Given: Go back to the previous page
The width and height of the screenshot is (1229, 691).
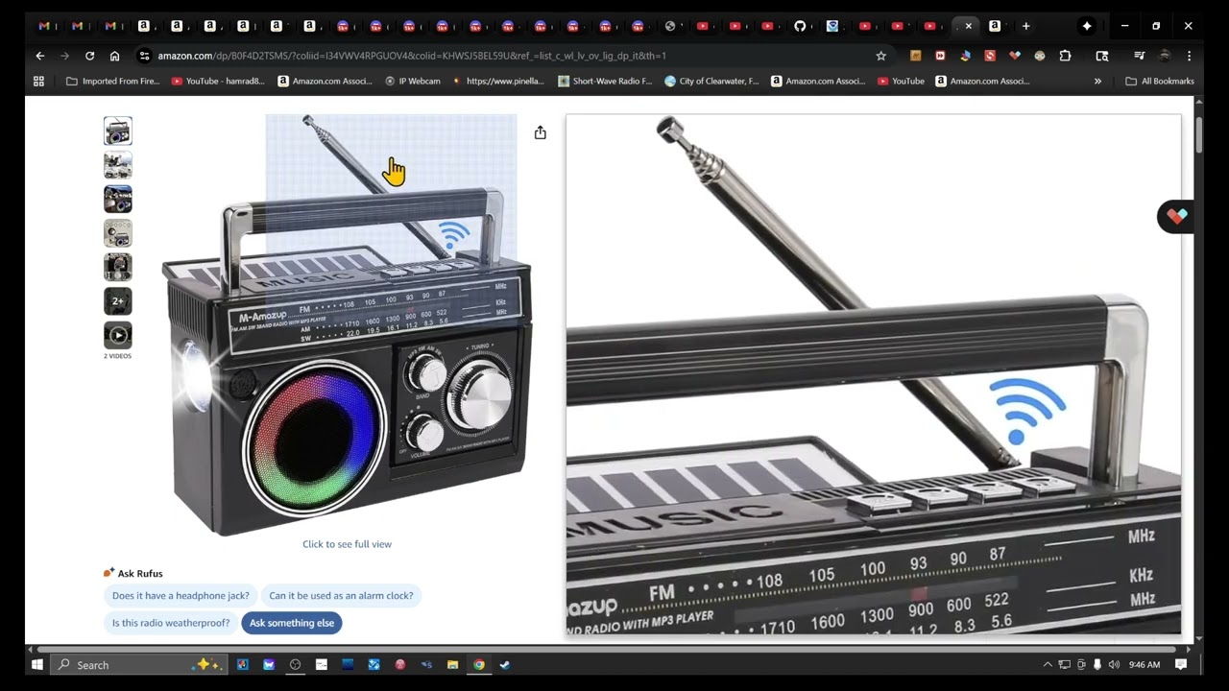Looking at the screenshot, I should coord(40,56).
